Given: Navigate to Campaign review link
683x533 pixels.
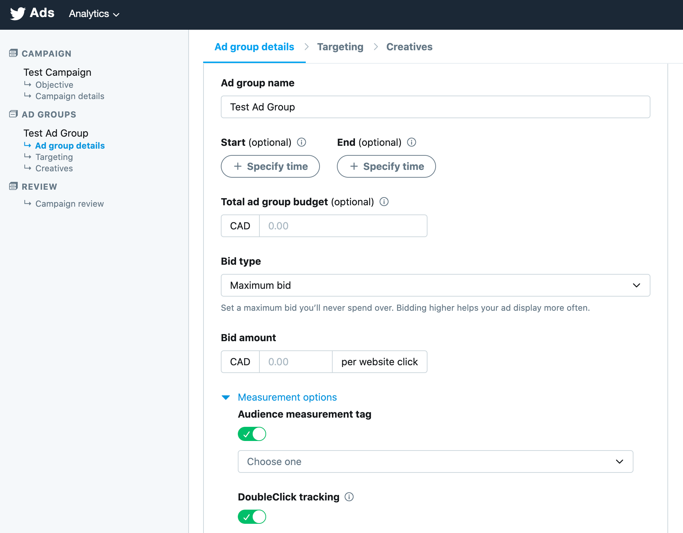Looking at the screenshot, I should pyautogui.click(x=70, y=203).
